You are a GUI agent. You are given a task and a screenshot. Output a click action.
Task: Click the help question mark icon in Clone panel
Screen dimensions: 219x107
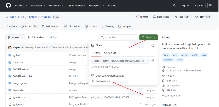153,45
